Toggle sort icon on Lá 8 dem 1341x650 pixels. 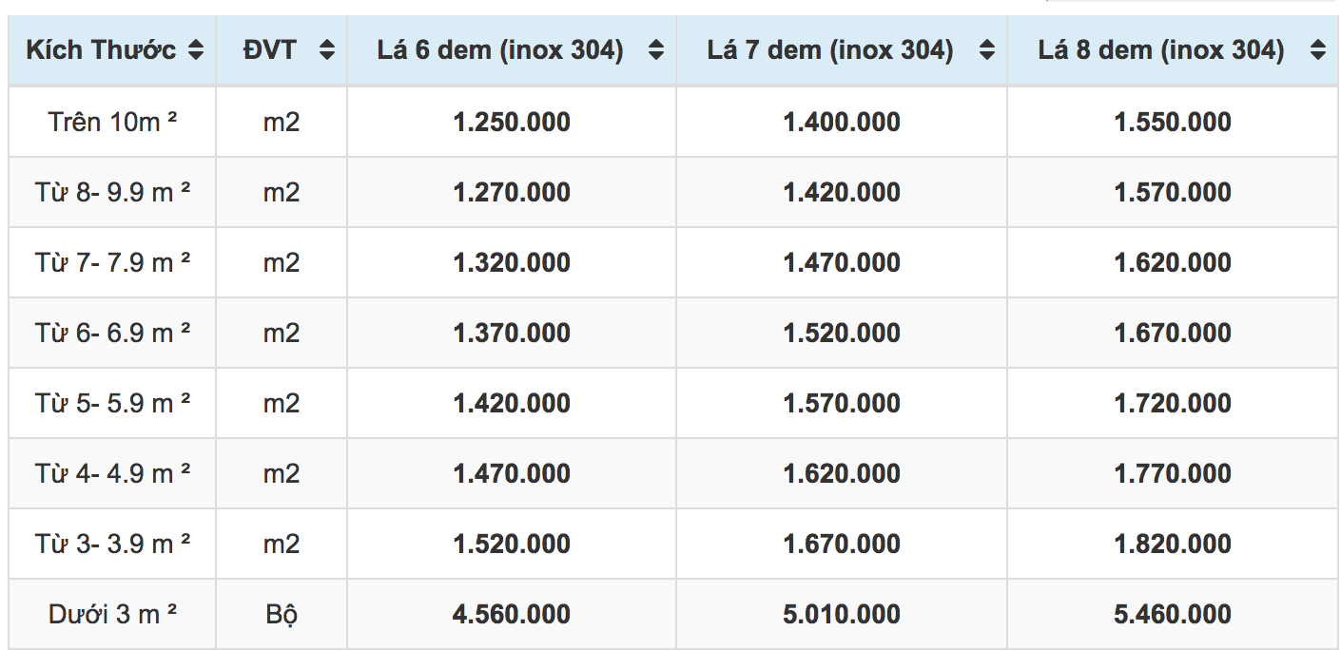coord(1317,50)
